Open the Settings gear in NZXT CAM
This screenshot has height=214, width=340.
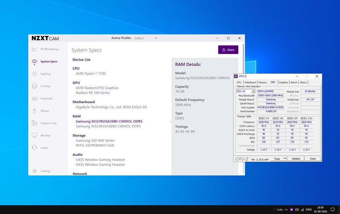(34, 171)
